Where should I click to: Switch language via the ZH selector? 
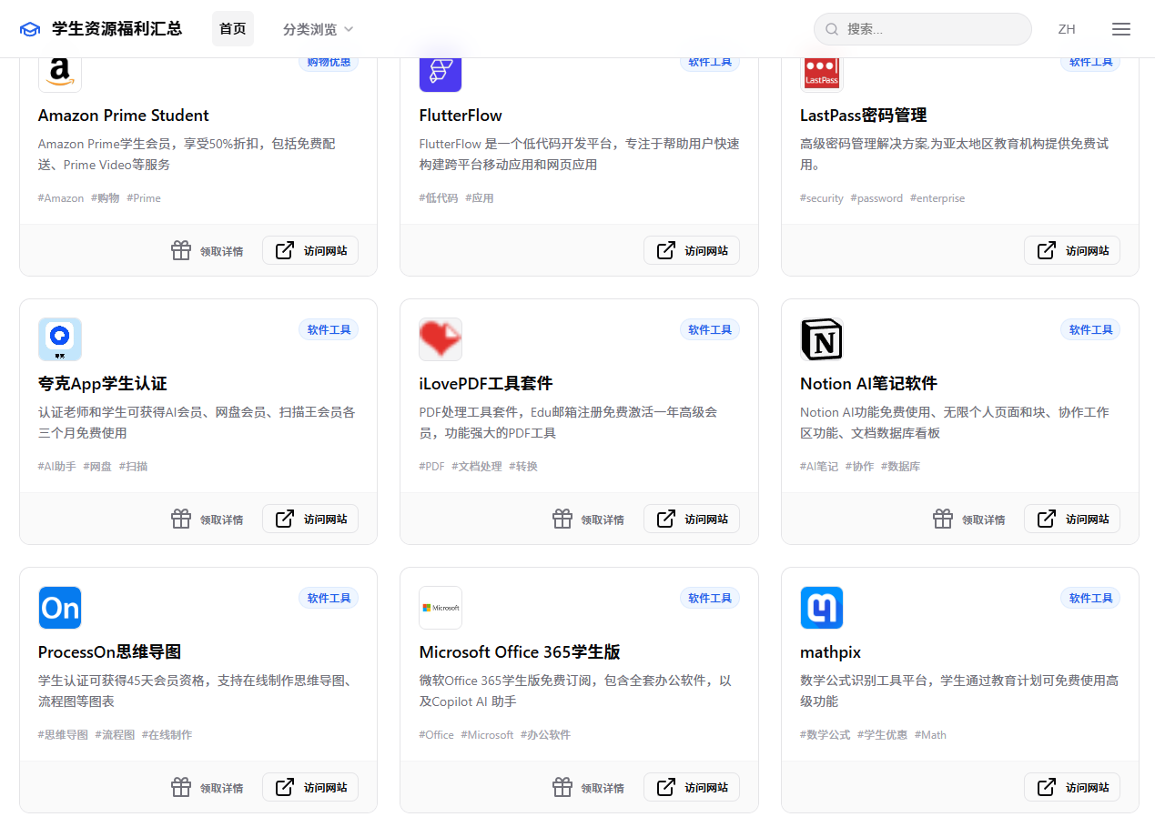1067,28
